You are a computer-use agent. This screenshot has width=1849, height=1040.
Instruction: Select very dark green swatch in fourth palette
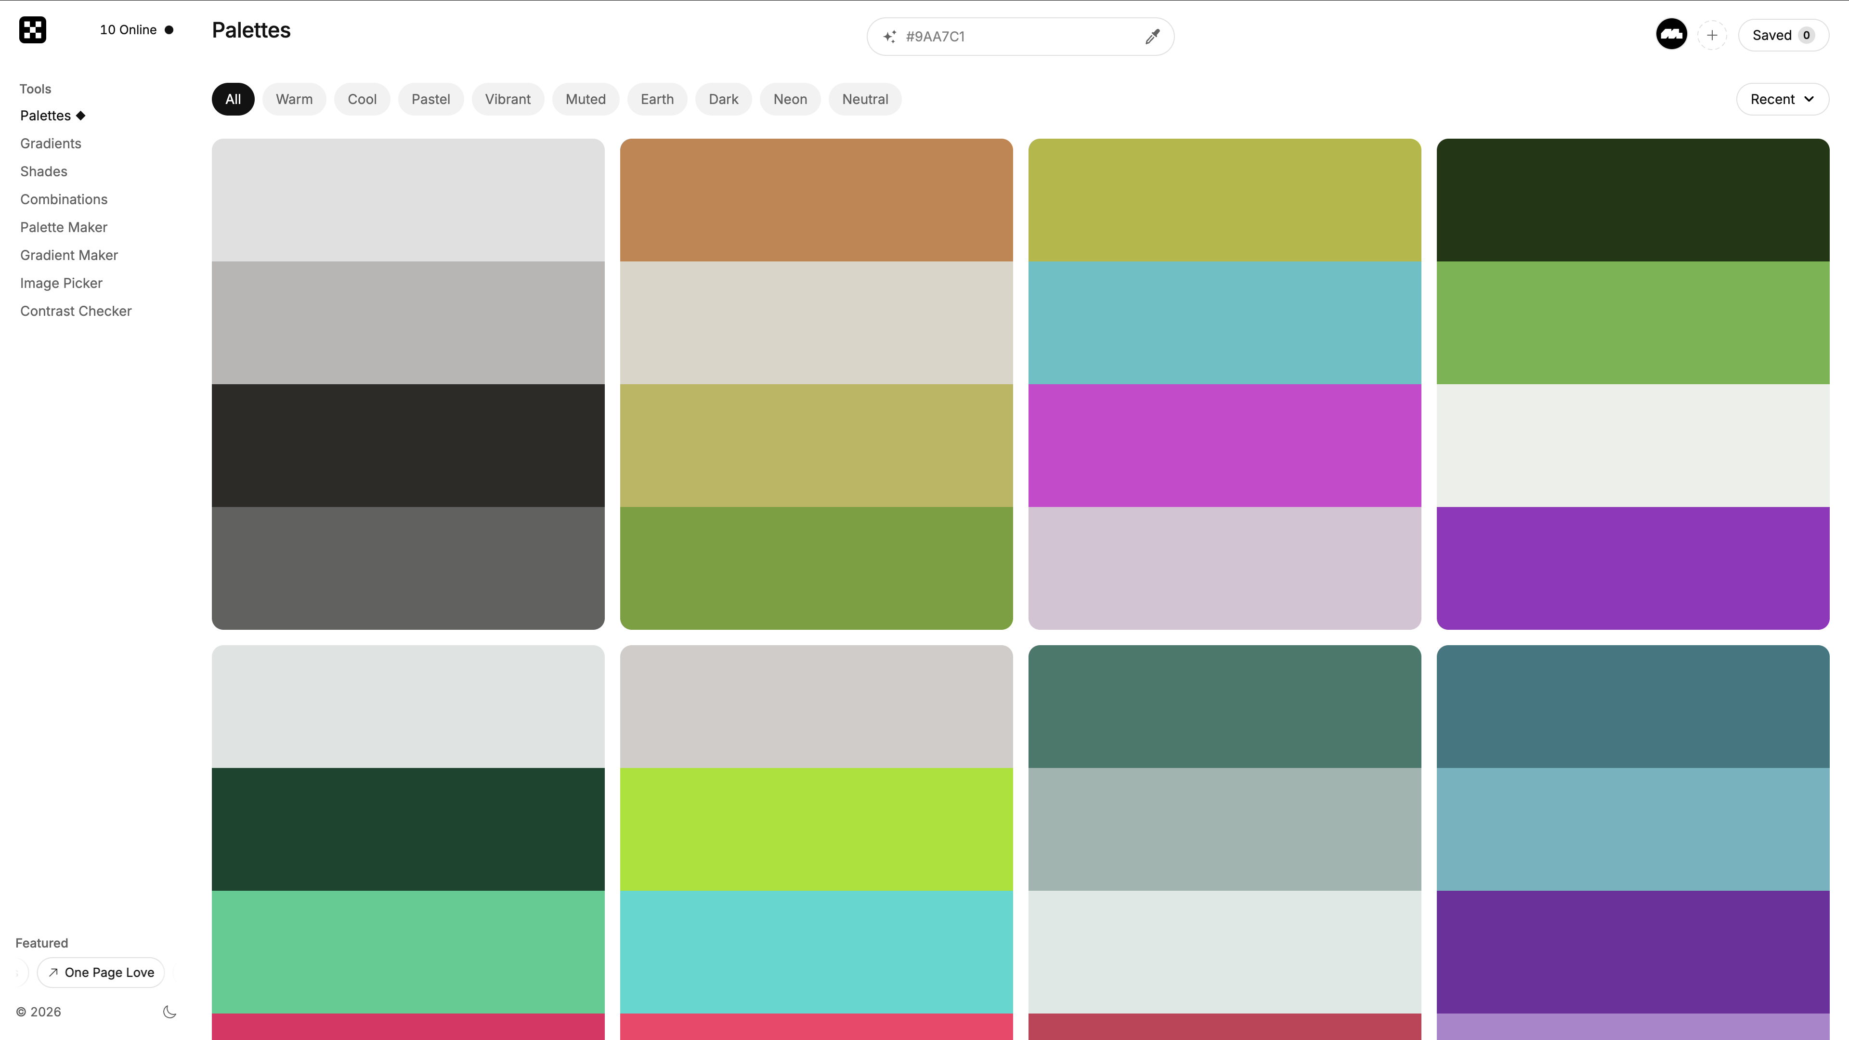[1633, 200]
